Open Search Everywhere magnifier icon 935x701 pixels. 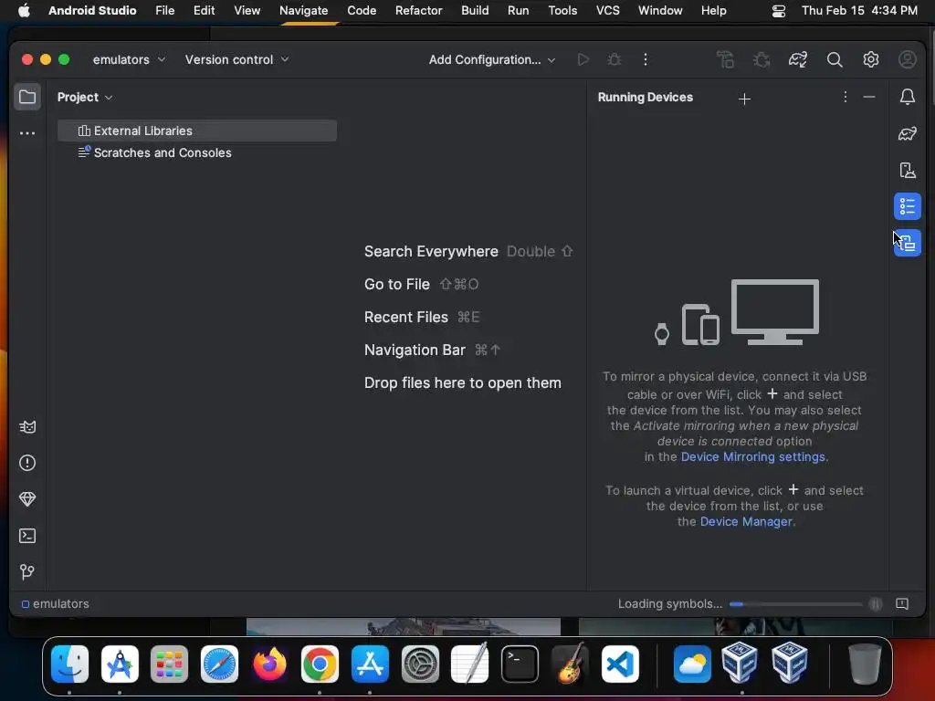point(835,59)
